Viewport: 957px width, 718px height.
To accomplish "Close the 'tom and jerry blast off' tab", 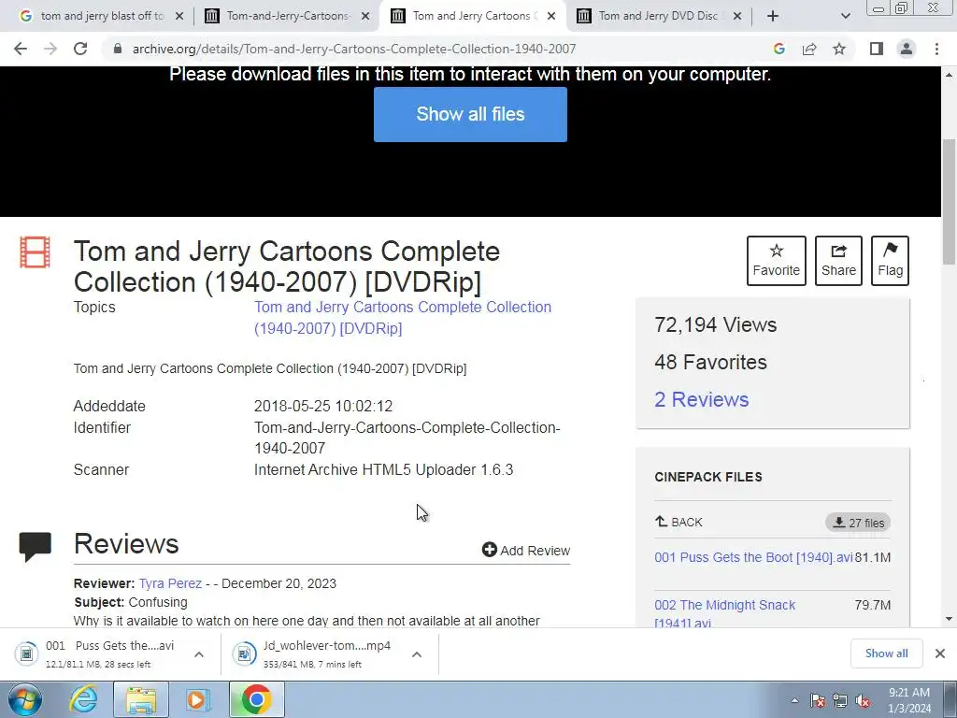I will point(179,17).
